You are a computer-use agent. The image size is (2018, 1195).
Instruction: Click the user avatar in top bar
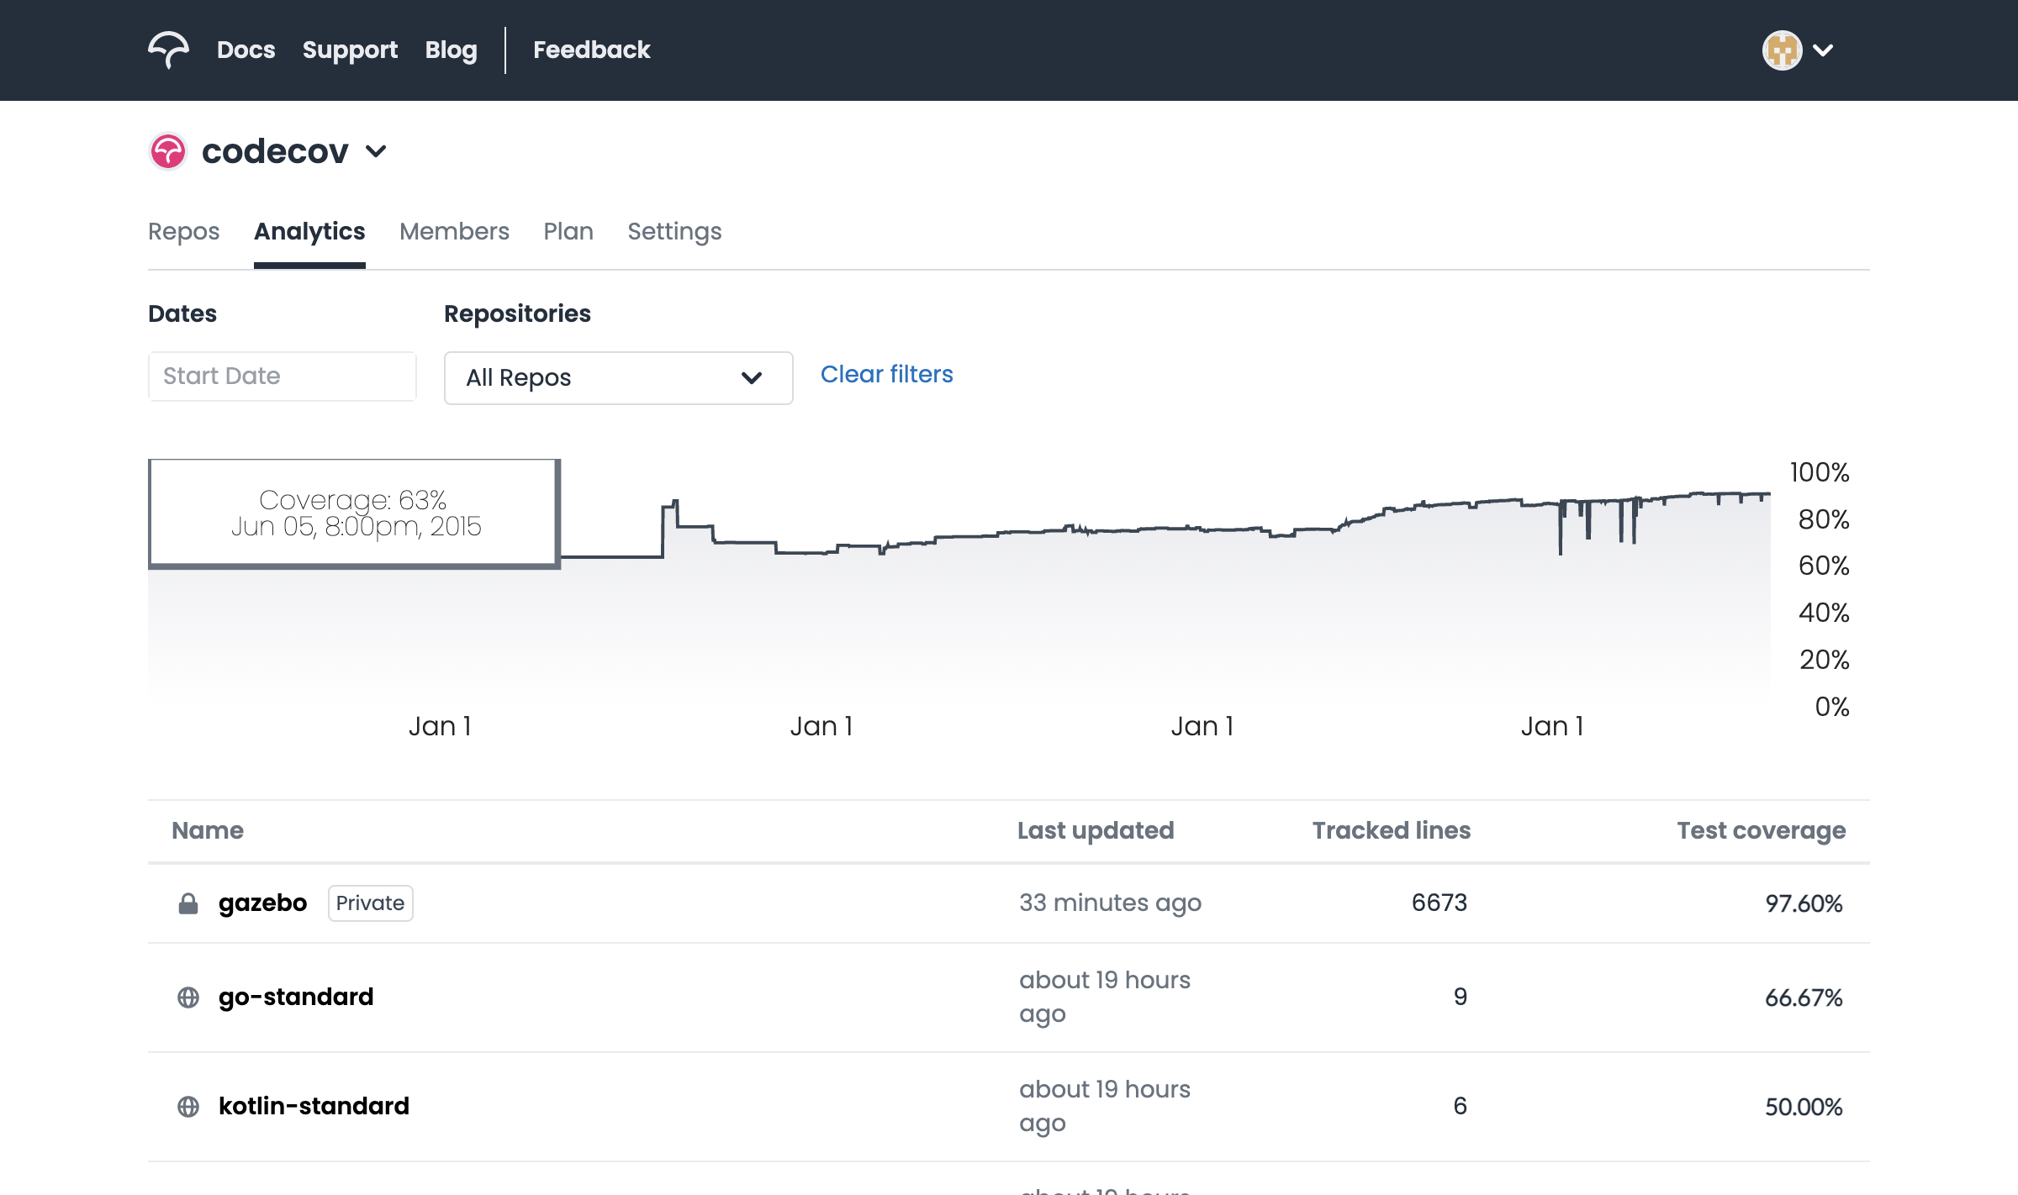[x=1782, y=50]
